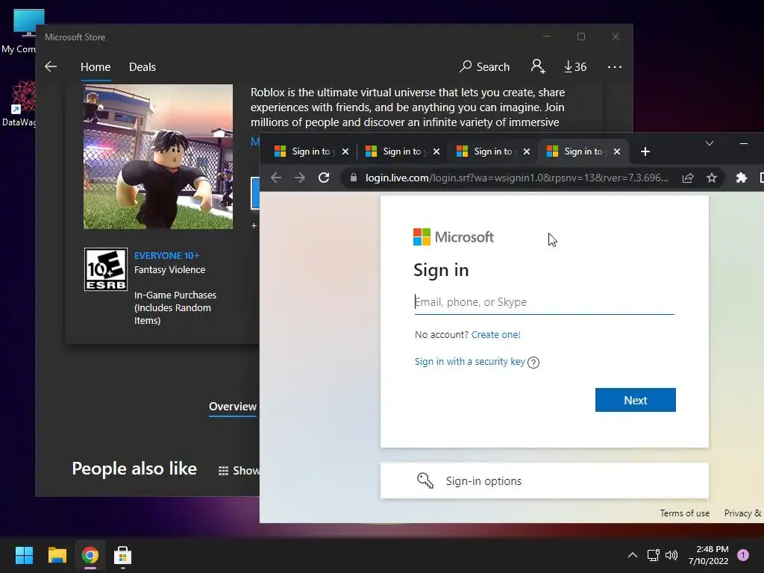The height and width of the screenshot is (573, 764).
Task: Click the Next button
Action: [x=636, y=400]
